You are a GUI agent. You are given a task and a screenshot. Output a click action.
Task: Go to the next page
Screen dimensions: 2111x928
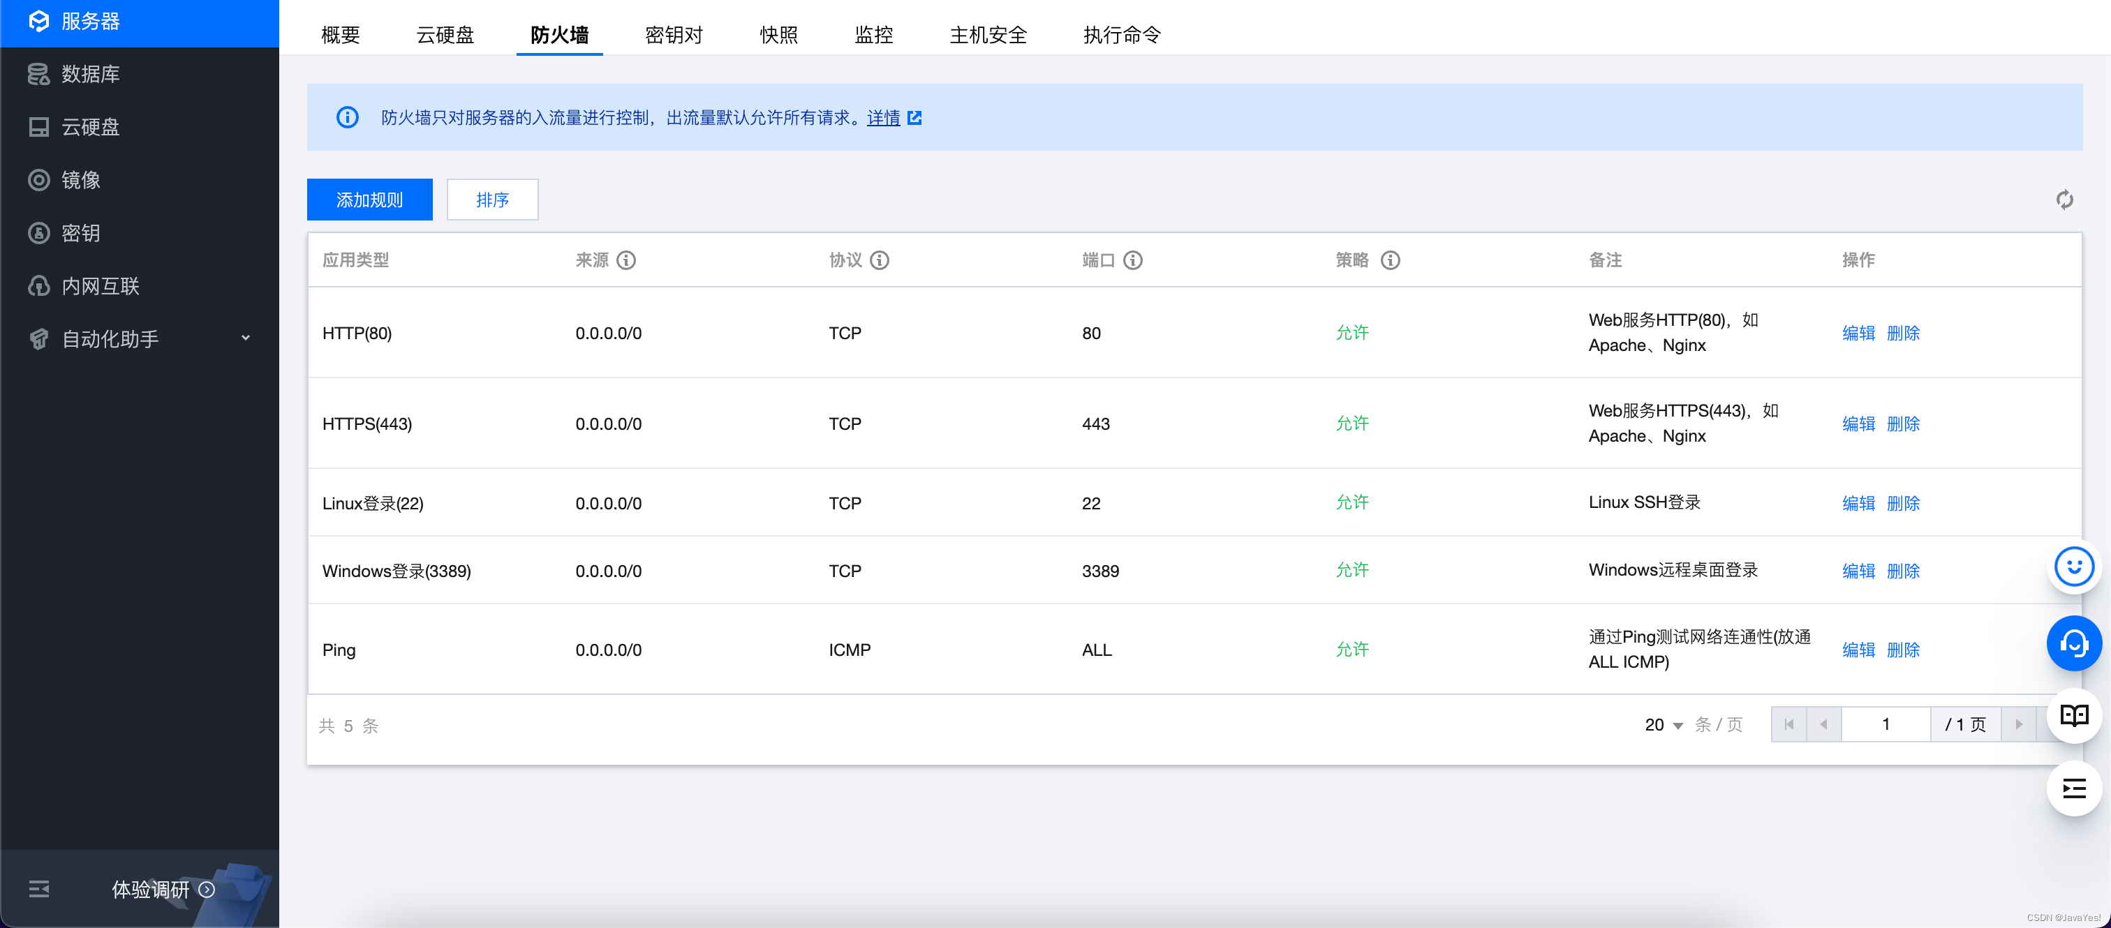[2018, 725]
